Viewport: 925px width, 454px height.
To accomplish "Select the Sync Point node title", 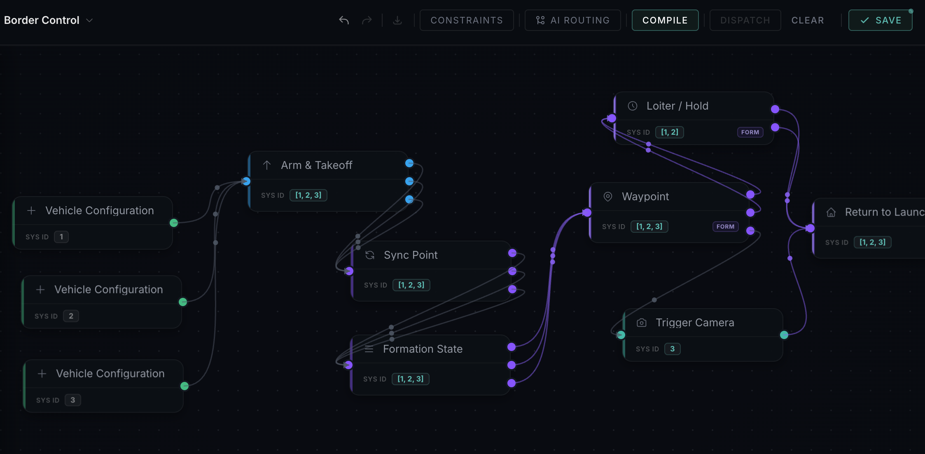I will point(411,255).
